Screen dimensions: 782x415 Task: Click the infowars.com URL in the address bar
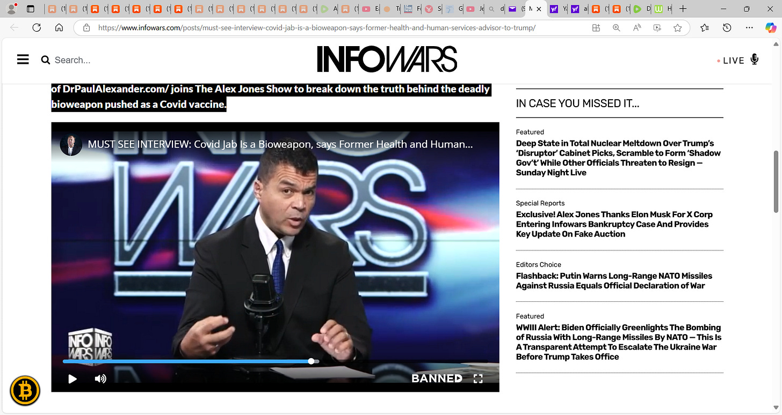tap(317, 28)
